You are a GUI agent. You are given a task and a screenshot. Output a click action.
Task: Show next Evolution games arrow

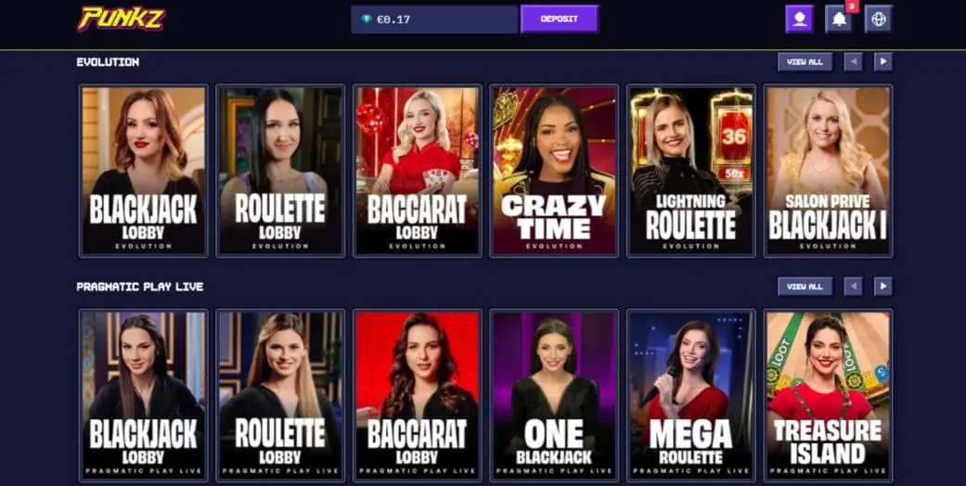(x=883, y=61)
